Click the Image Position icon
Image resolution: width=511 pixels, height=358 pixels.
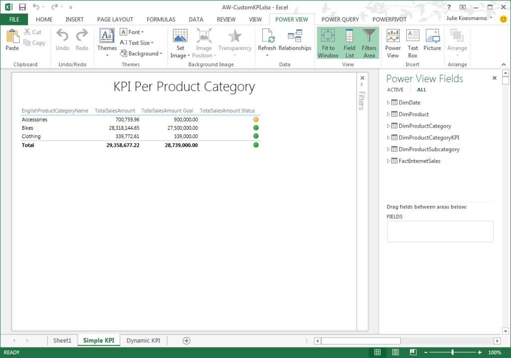pos(204,35)
